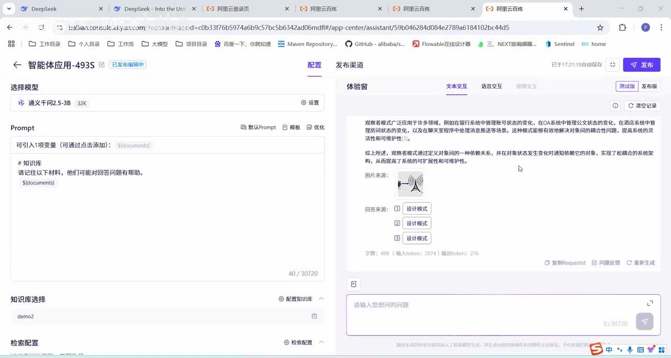Open Chrome three-dot menu
The width and height of the screenshot is (671, 358).
[662, 27]
